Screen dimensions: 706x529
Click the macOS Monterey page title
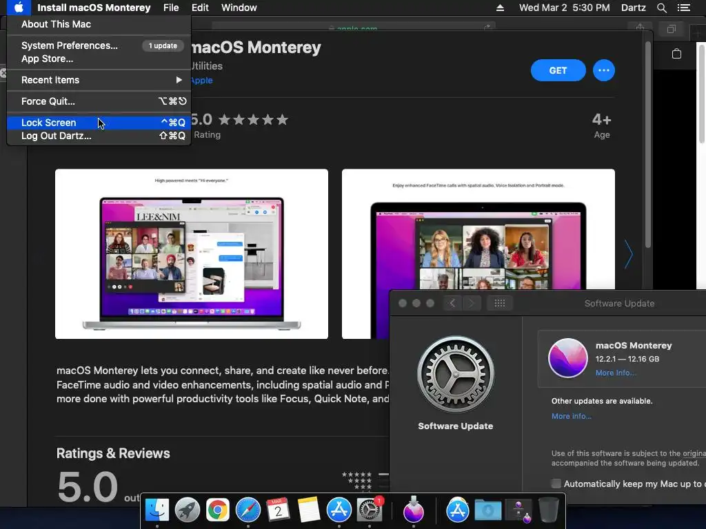[x=256, y=48]
